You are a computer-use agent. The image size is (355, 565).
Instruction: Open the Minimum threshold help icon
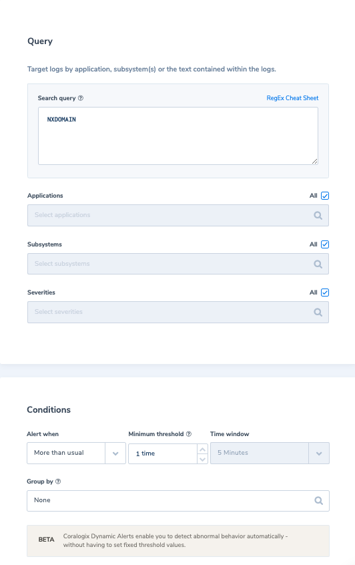click(x=189, y=434)
